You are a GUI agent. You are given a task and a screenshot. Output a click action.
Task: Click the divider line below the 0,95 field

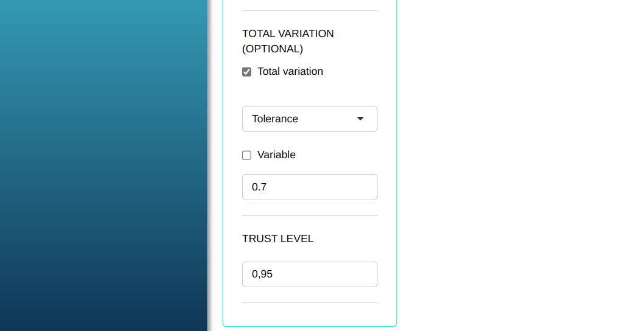tap(309, 302)
